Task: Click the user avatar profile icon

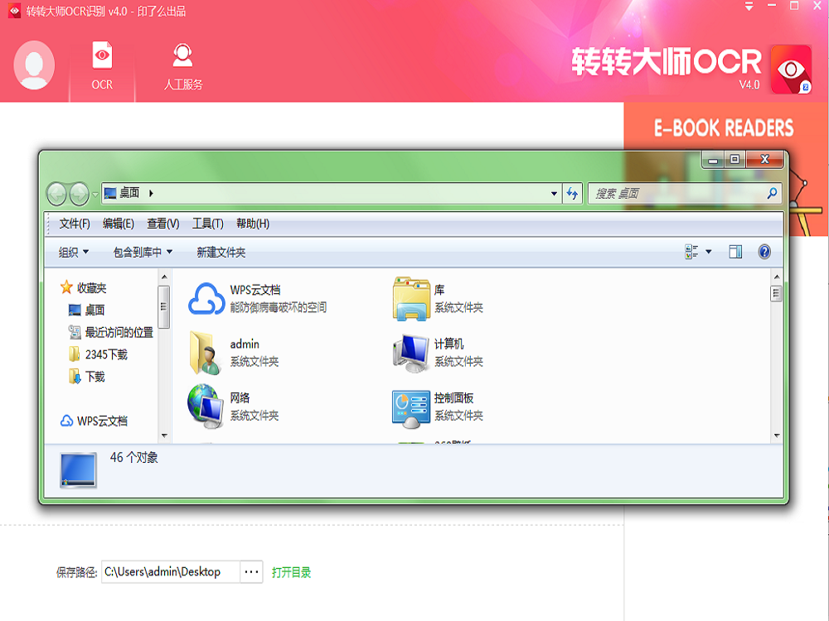Action: pos(34,65)
